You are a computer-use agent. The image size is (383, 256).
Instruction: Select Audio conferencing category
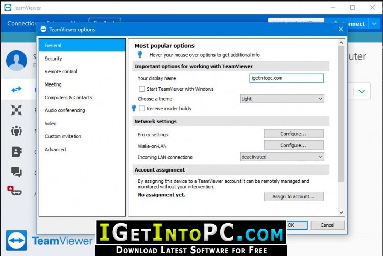click(x=82, y=110)
